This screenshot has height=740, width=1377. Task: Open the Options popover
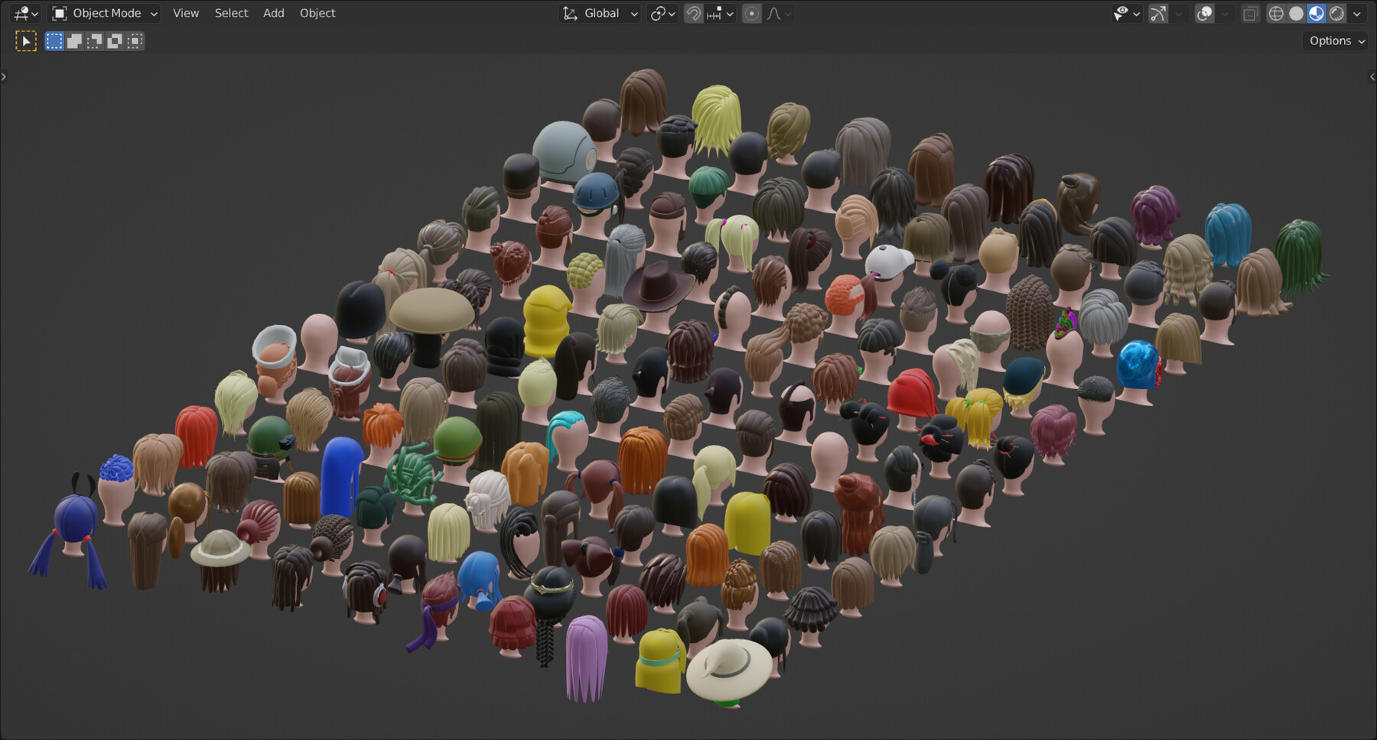click(1334, 41)
